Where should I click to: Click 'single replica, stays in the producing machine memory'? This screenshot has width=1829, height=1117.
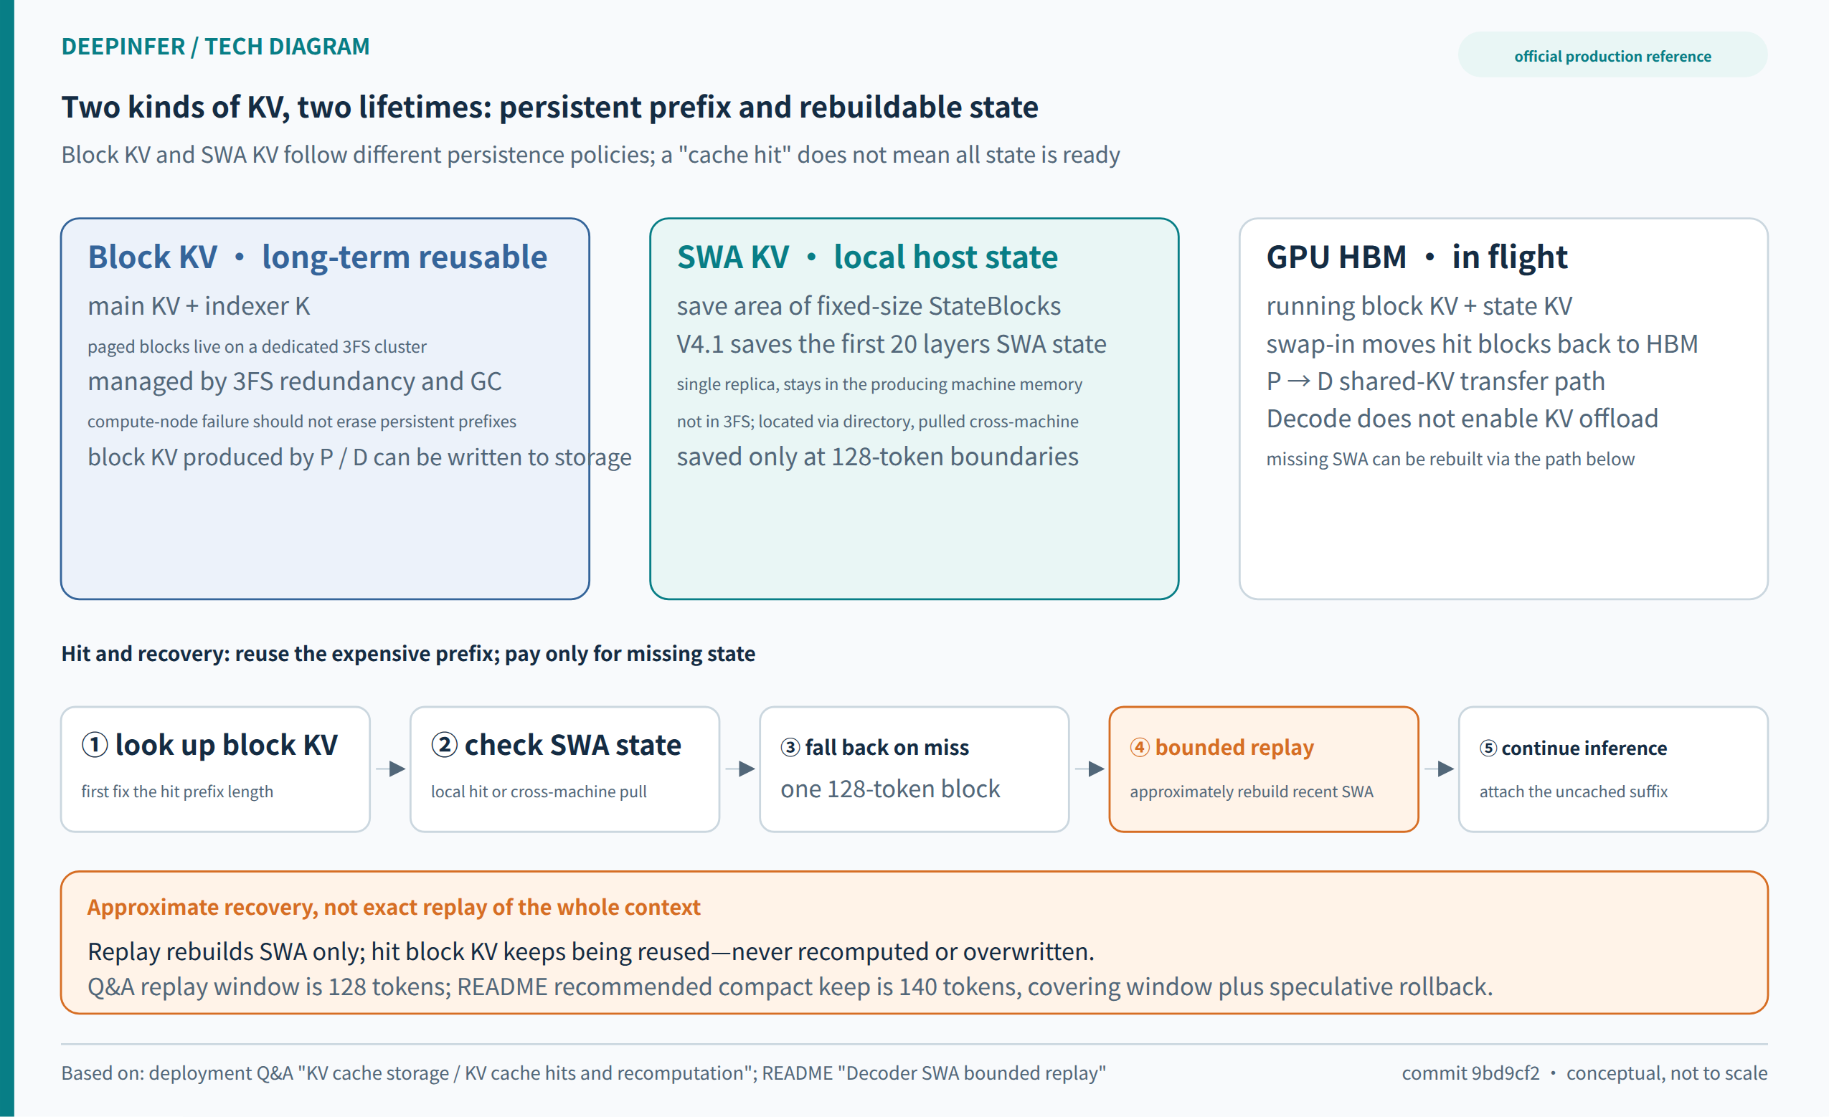click(x=879, y=384)
